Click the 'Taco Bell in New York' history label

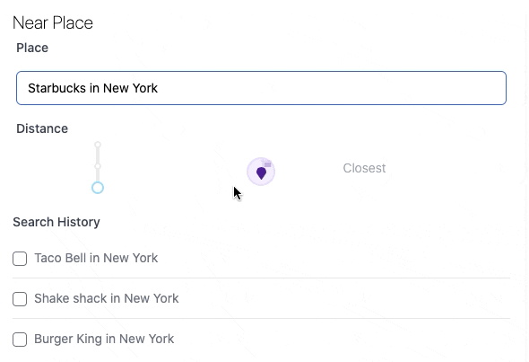pyautogui.click(x=96, y=258)
